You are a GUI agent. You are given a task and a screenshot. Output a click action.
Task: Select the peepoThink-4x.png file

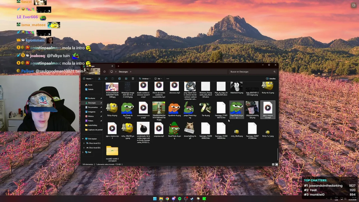click(190, 110)
